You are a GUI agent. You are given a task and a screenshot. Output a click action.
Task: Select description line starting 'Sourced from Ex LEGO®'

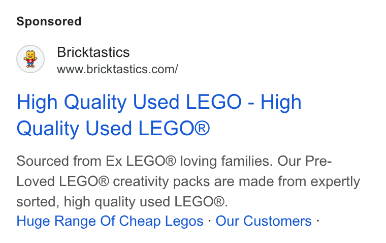[x=174, y=161]
